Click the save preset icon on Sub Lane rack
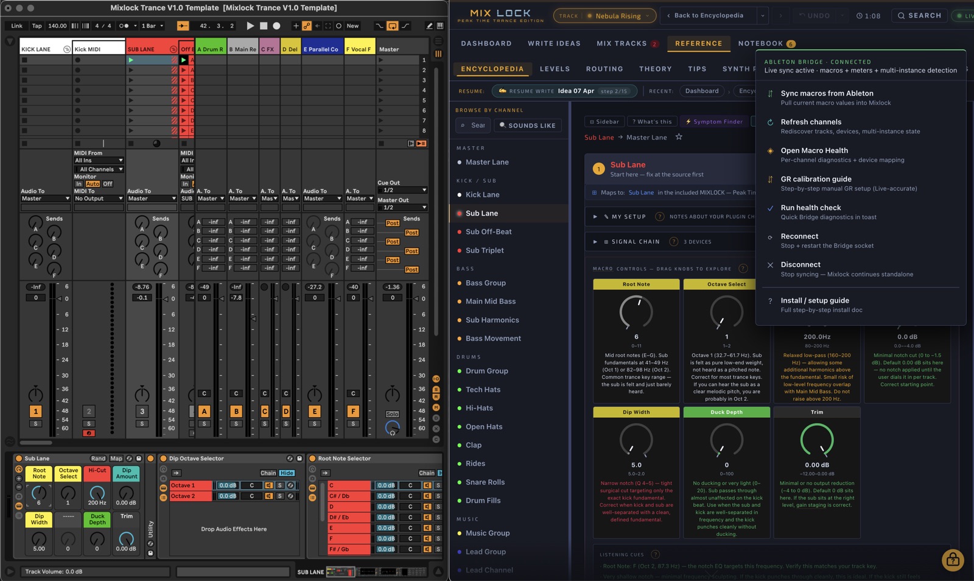 tap(139, 459)
